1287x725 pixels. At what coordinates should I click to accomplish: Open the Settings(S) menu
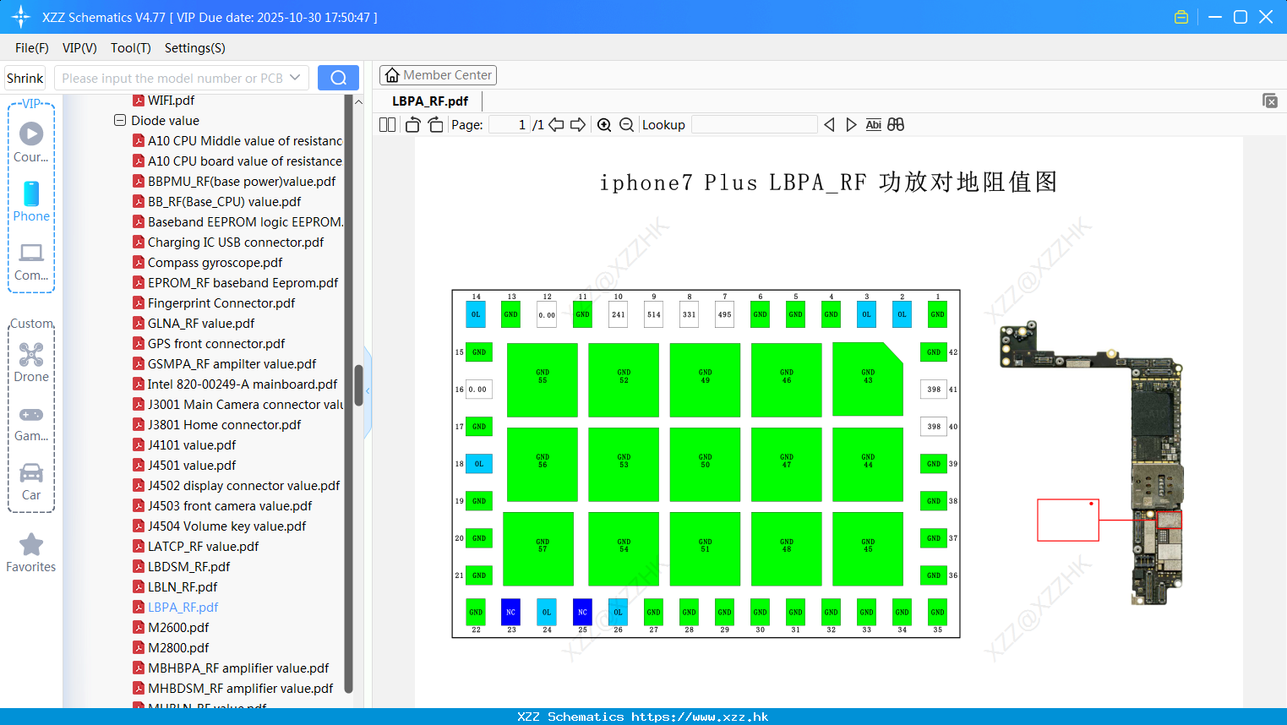click(x=195, y=47)
